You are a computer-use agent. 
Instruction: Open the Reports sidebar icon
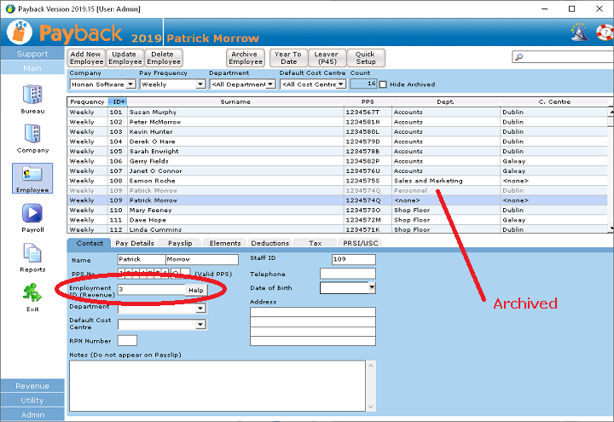coord(32,254)
